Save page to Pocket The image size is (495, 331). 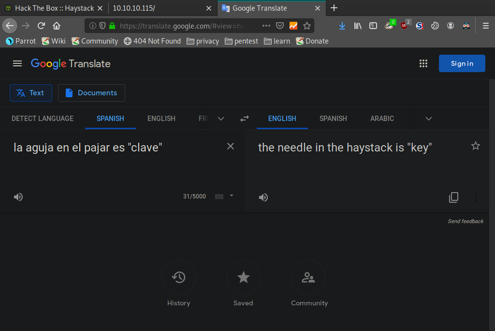pyautogui.click(x=280, y=26)
